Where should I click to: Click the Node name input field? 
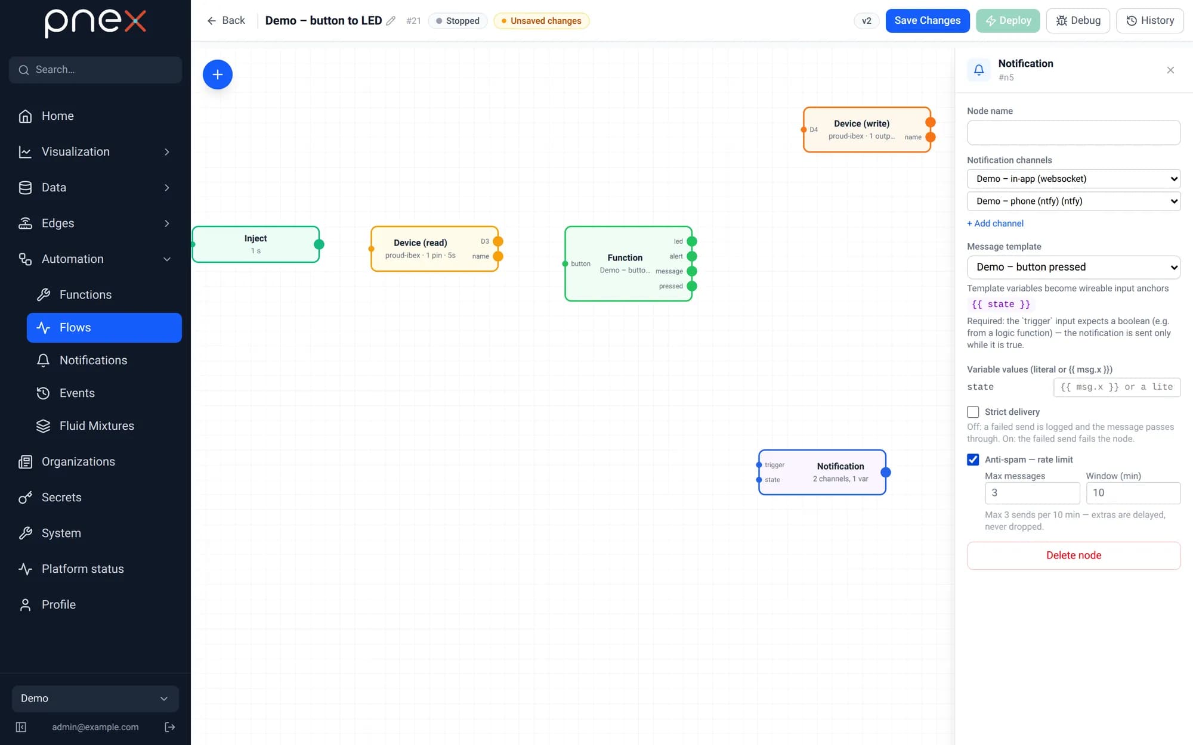coord(1074,132)
